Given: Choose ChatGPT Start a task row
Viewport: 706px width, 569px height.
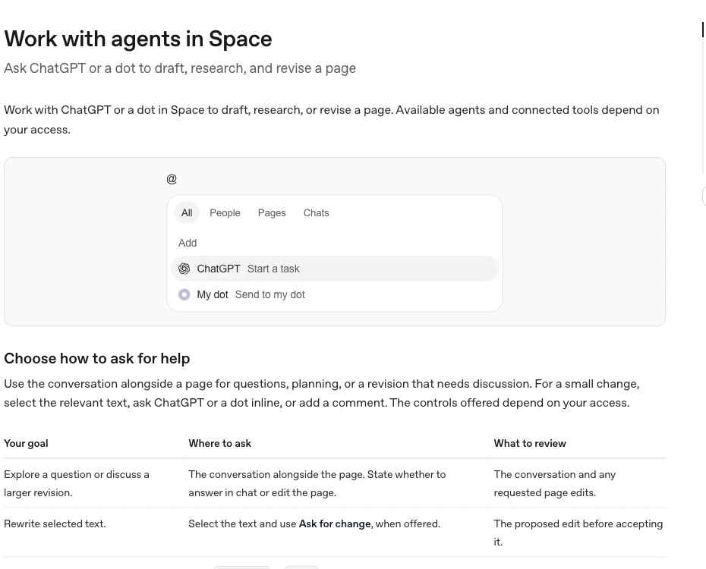Looking at the screenshot, I should 335,269.
